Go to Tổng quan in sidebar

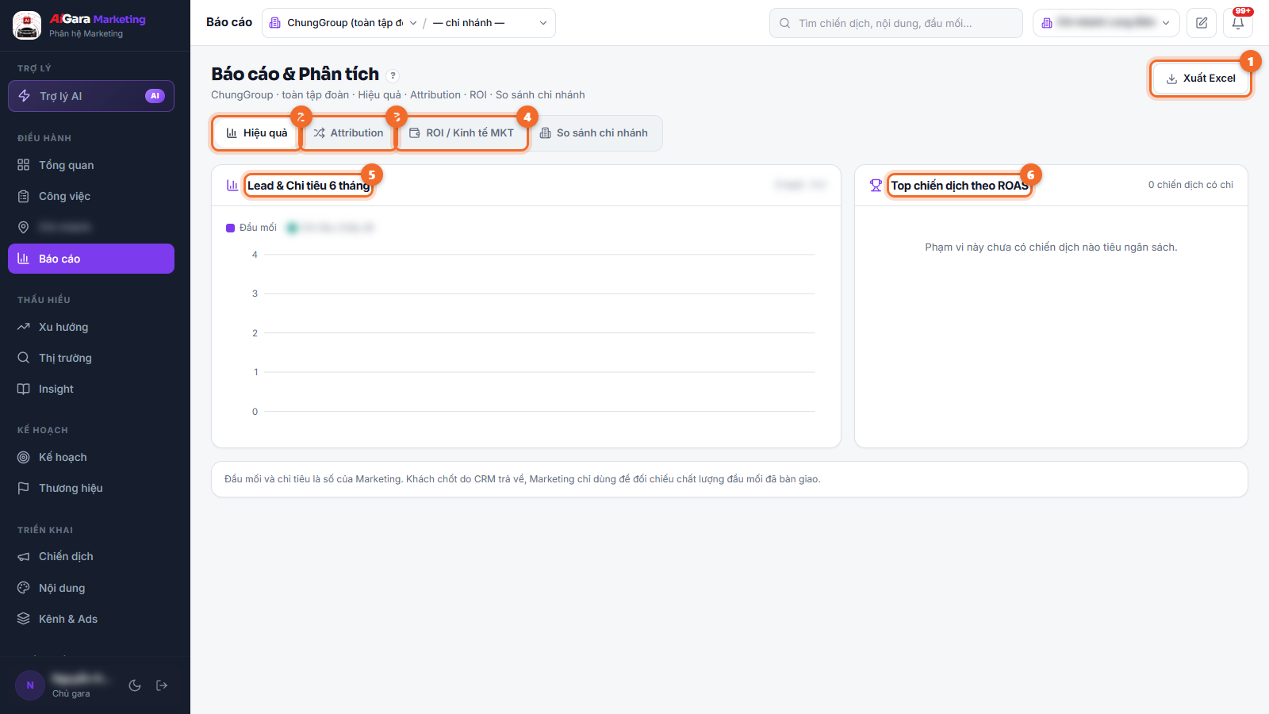point(91,165)
